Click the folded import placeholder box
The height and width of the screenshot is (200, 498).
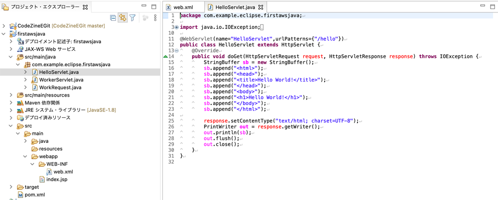coord(262,27)
